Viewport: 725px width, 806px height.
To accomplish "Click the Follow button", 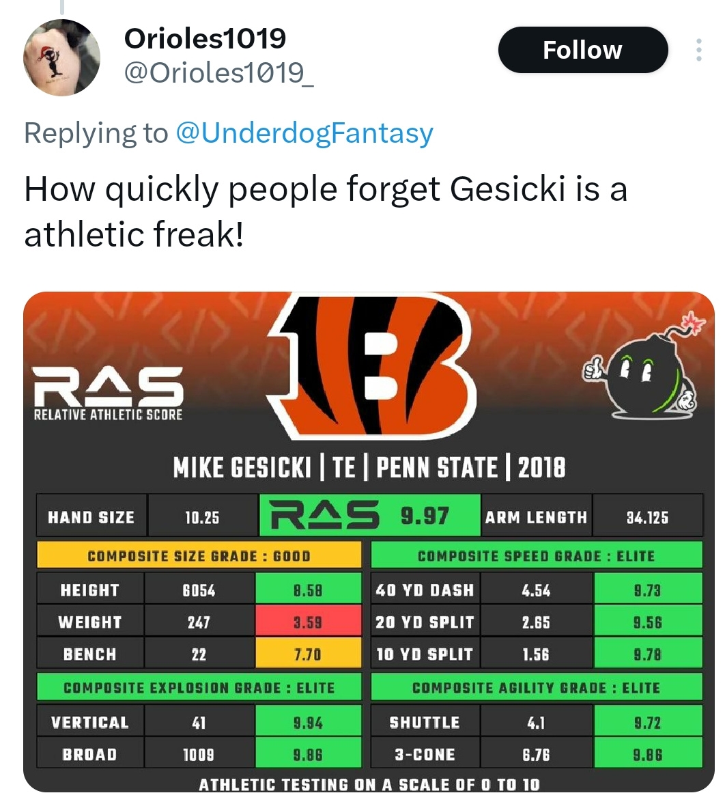I will point(583,50).
